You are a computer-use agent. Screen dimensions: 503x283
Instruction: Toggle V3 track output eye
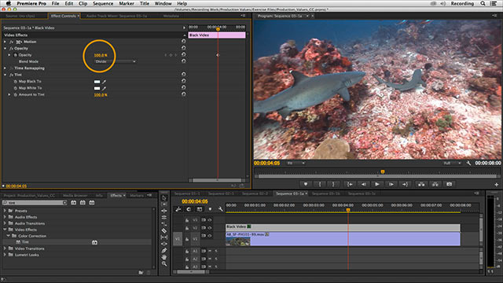pyautogui.click(x=210, y=220)
